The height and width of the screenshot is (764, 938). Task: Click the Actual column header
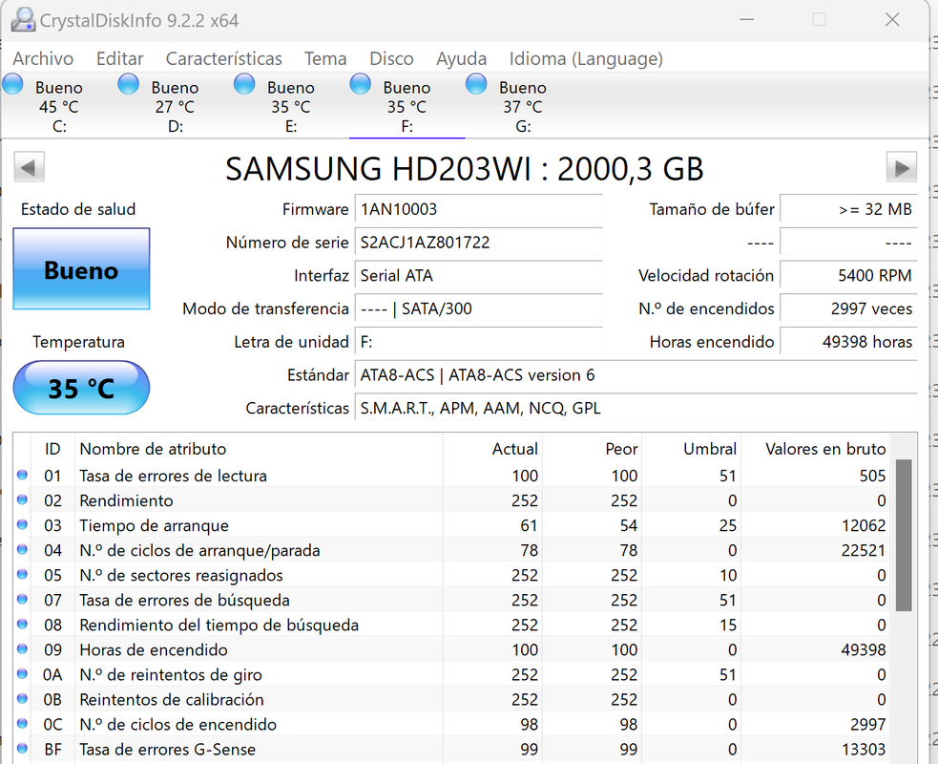click(492, 449)
